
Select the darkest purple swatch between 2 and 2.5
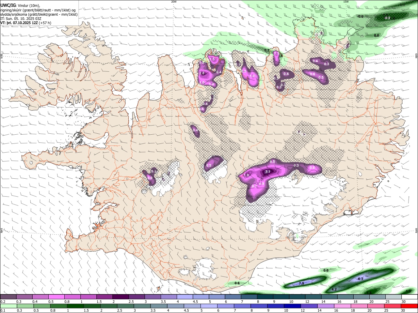(121, 297)
